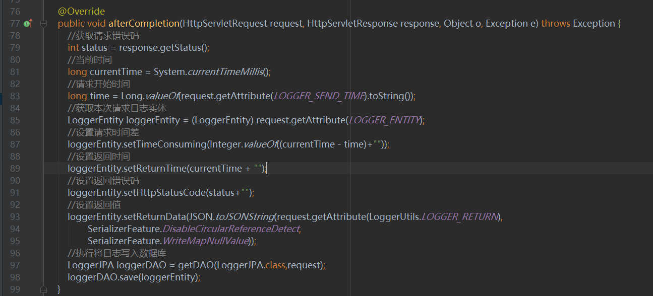Click the getDAO method call

tap(198, 265)
